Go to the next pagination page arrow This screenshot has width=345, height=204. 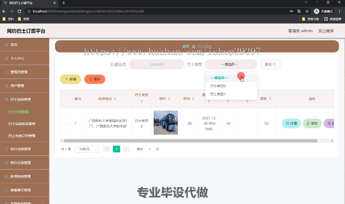point(126,149)
